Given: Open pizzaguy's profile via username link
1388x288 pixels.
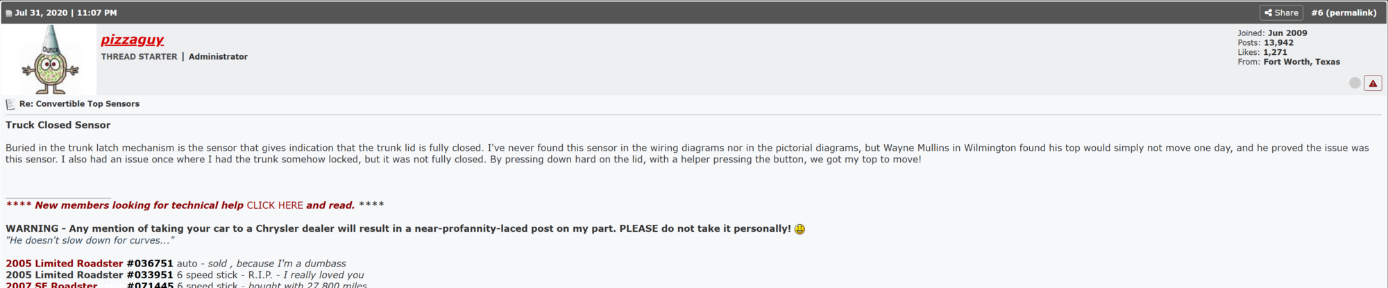Looking at the screenshot, I should tap(132, 40).
